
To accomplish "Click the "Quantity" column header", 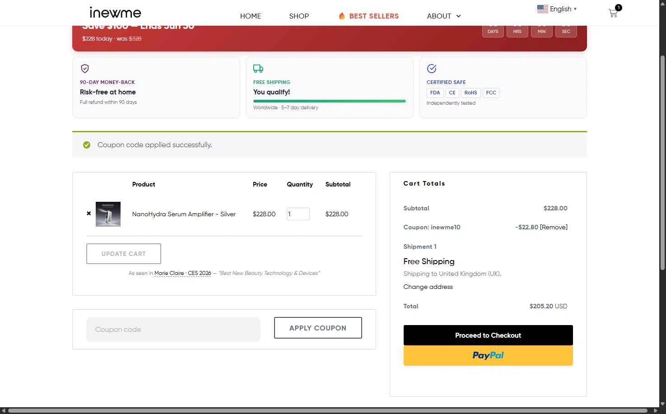I will point(300,184).
